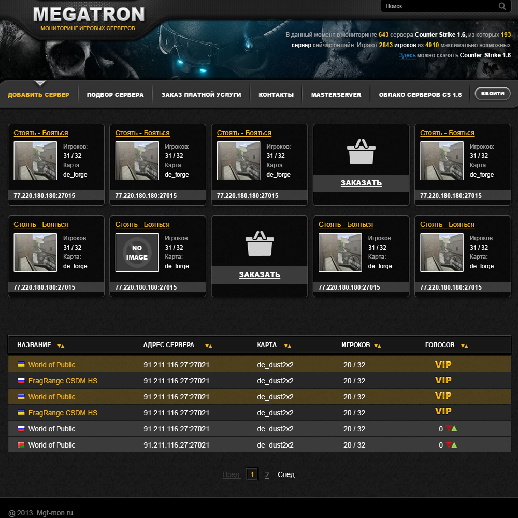This screenshot has height=518, width=518.
Task: Sort Название column ascending arrow
Action: pyautogui.click(x=63, y=346)
